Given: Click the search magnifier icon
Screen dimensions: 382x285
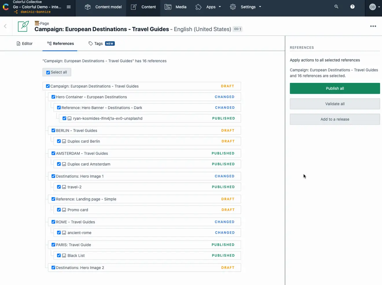Looking at the screenshot, I should coord(336,6).
